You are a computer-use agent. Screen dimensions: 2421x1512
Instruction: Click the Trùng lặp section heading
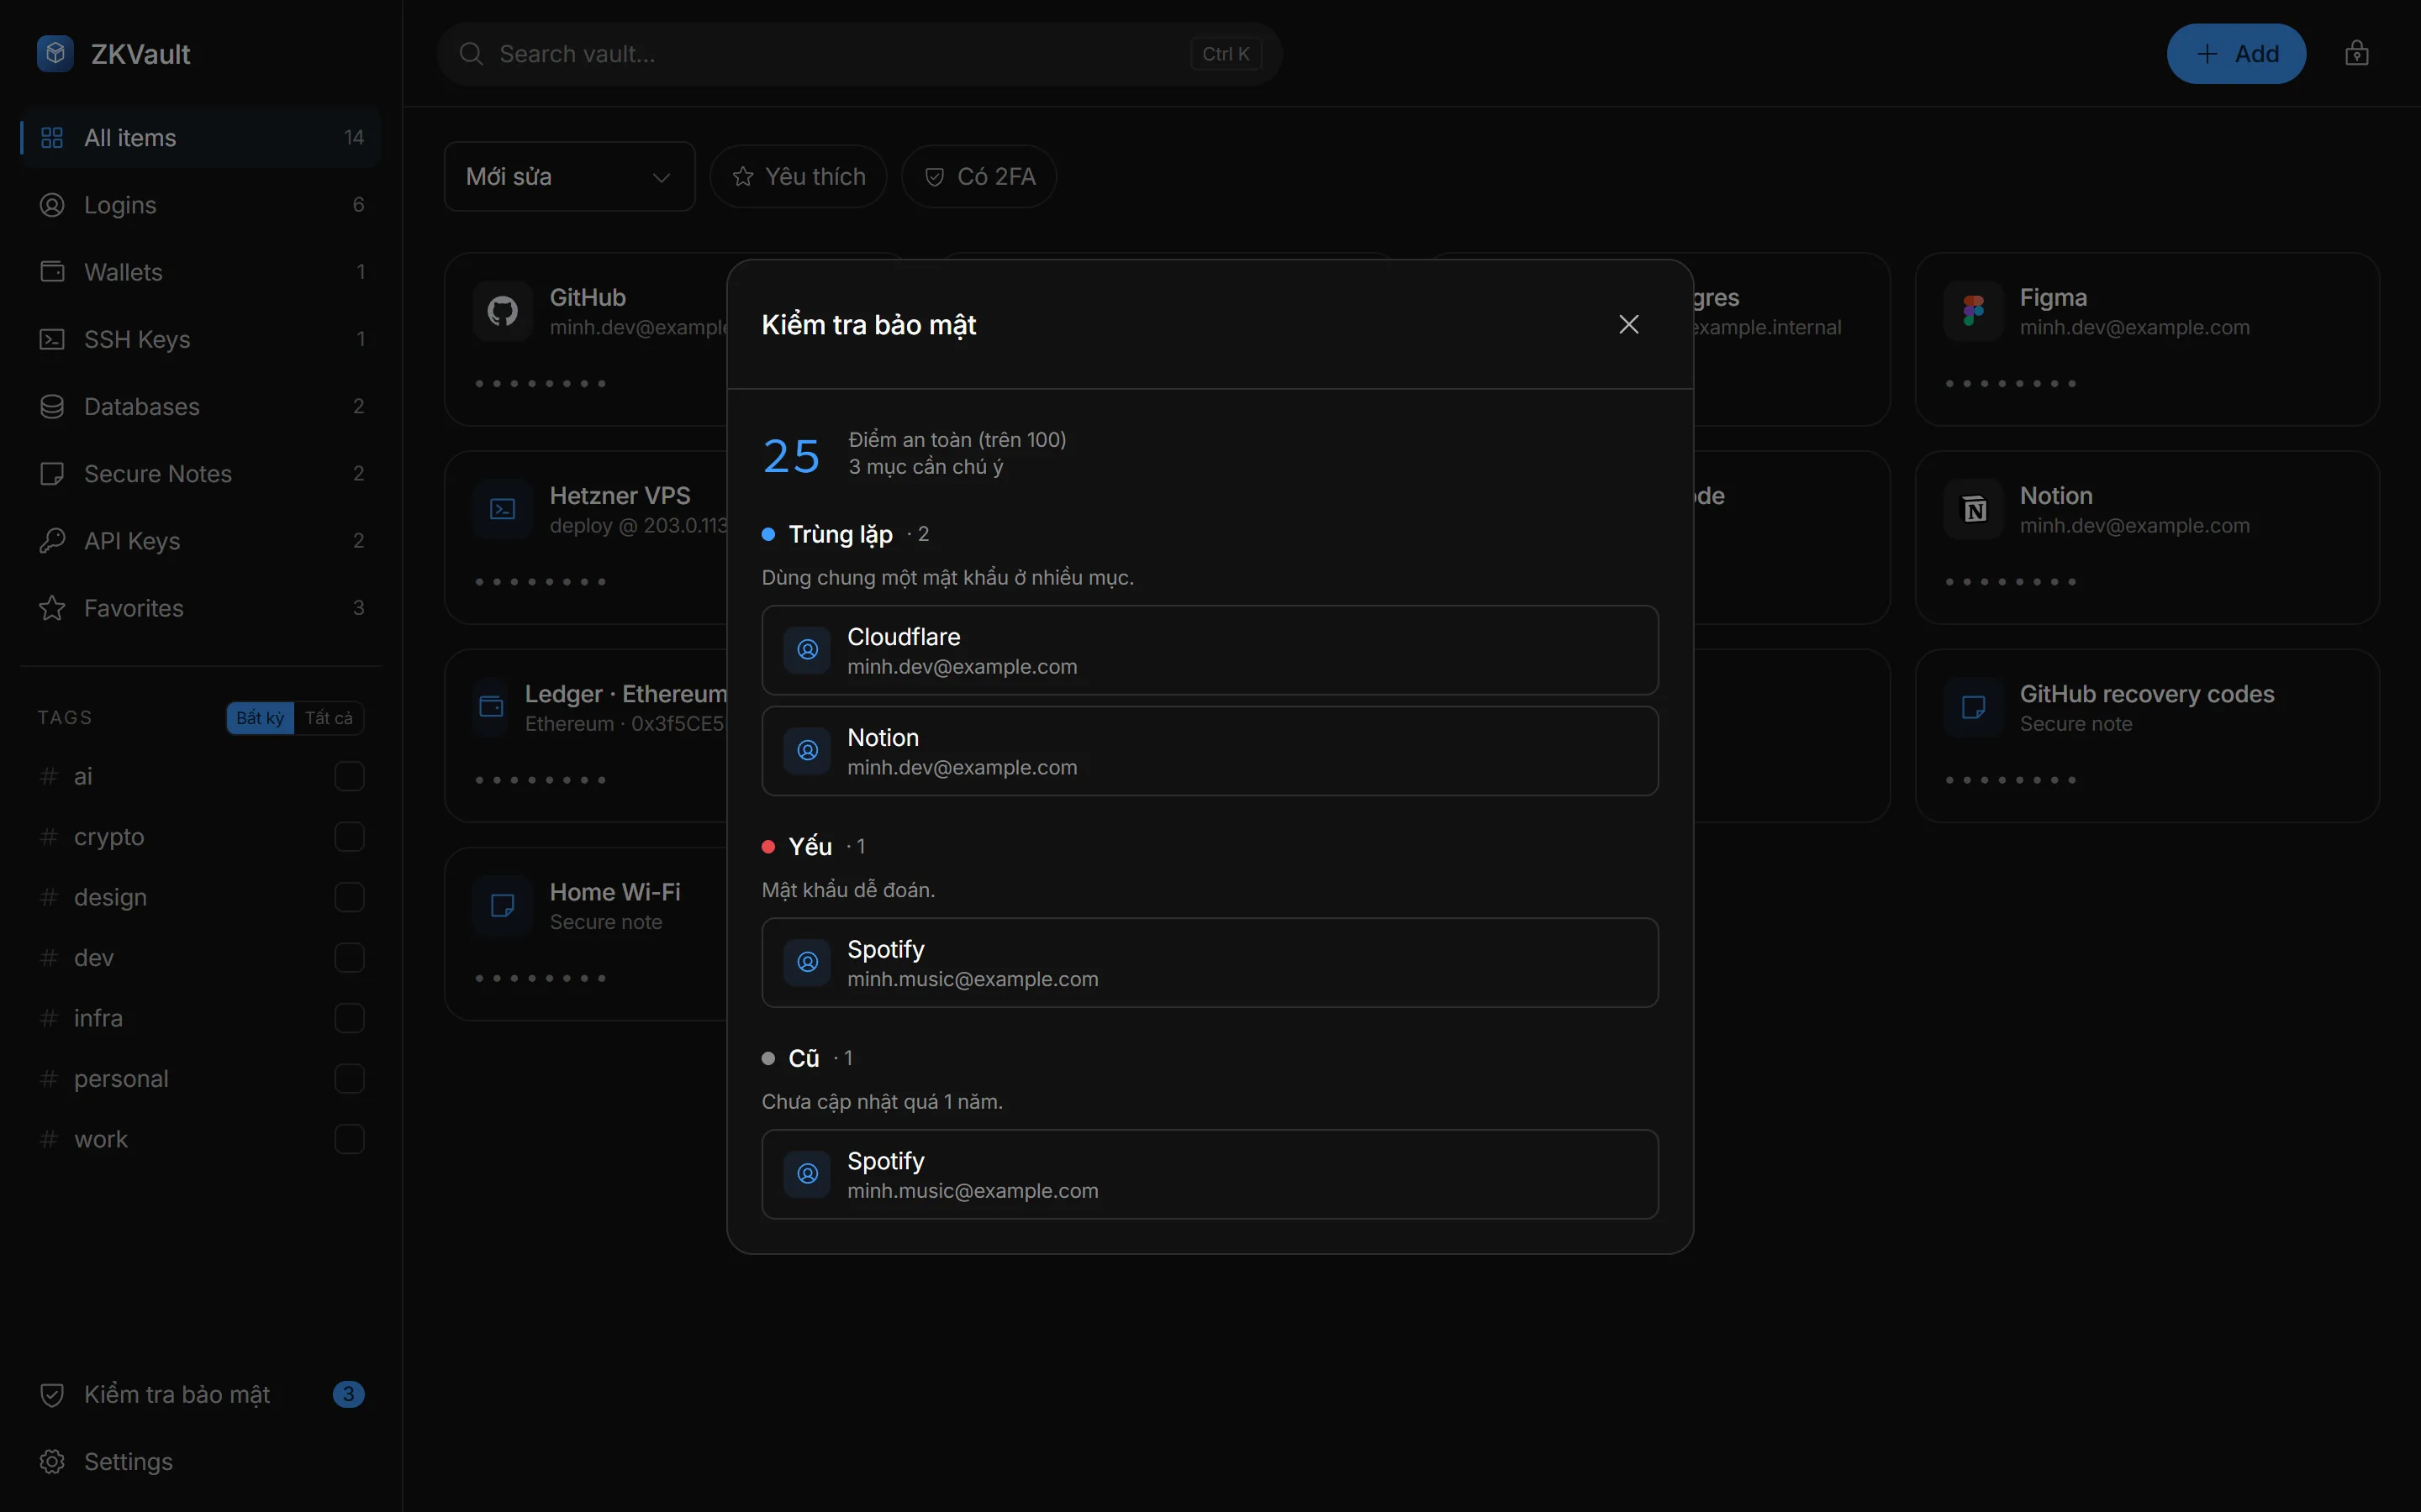coord(841,534)
